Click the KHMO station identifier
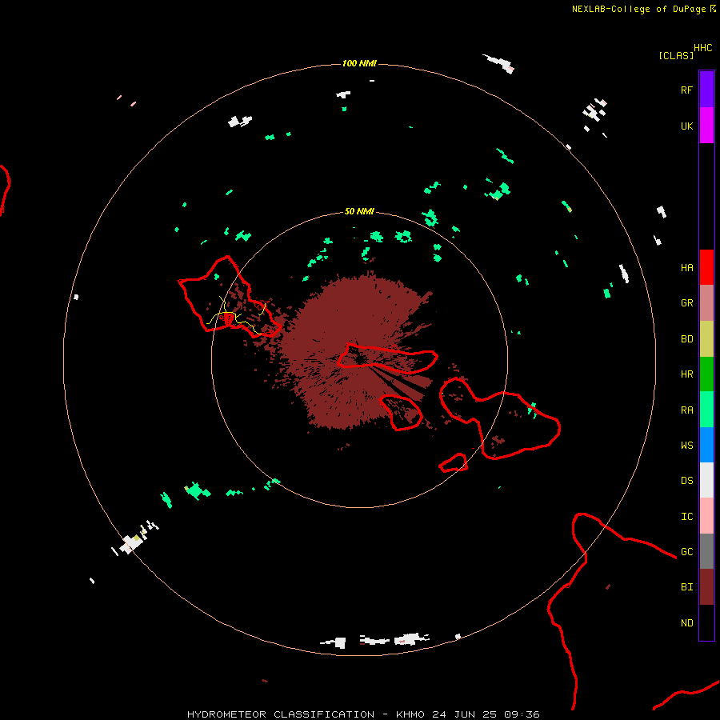Screen dimensions: 720x720 pyautogui.click(x=410, y=714)
